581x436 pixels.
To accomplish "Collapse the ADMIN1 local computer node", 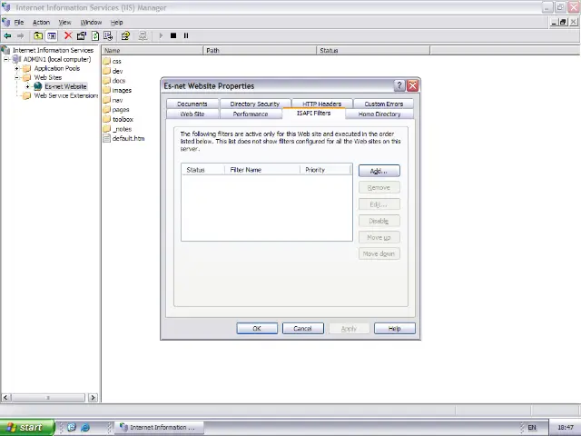I will point(6,59).
